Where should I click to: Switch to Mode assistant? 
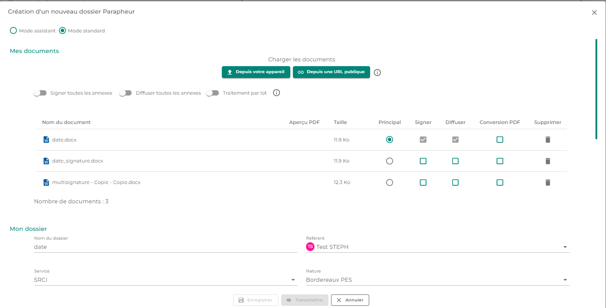tap(13, 31)
